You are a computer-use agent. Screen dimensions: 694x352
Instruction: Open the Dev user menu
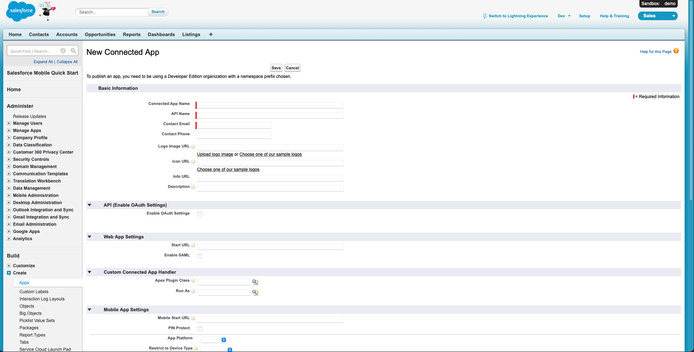[564, 16]
